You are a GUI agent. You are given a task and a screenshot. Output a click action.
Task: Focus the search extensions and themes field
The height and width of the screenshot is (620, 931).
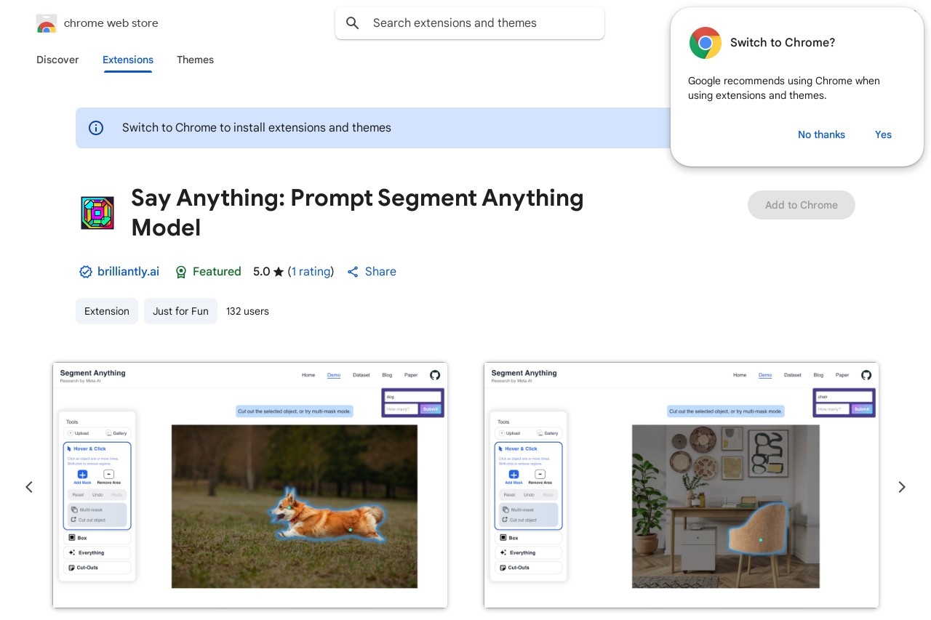[470, 23]
